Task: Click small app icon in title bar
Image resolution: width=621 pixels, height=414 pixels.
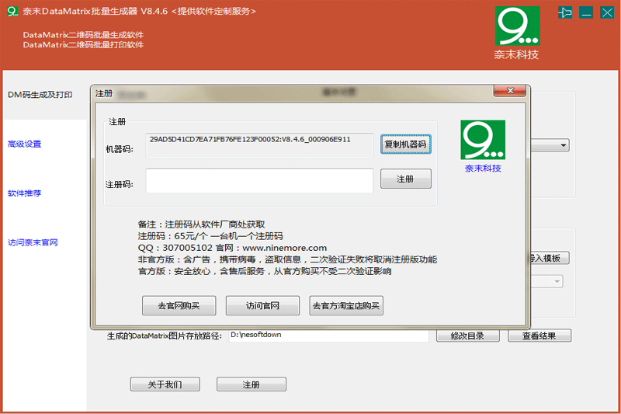Action: pyautogui.click(x=12, y=11)
